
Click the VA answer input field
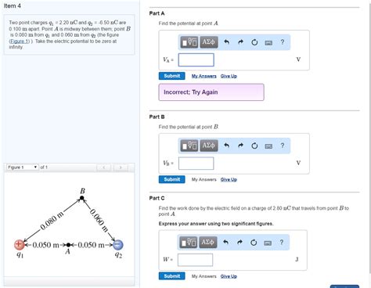(x=196, y=59)
